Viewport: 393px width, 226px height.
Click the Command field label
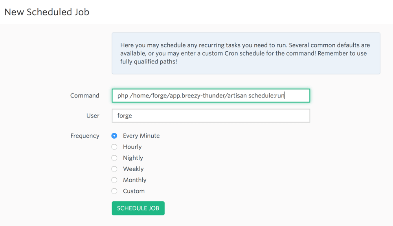(x=84, y=95)
